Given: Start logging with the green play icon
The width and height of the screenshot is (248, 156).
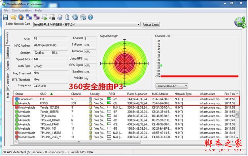Looking at the screenshot, I should point(44,17).
